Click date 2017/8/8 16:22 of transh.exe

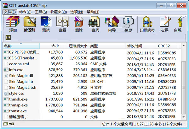(141, 99)
